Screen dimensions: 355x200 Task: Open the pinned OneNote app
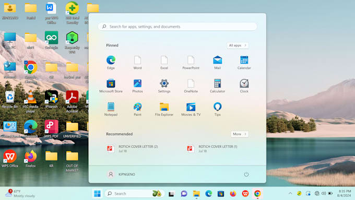pos(191,86)
